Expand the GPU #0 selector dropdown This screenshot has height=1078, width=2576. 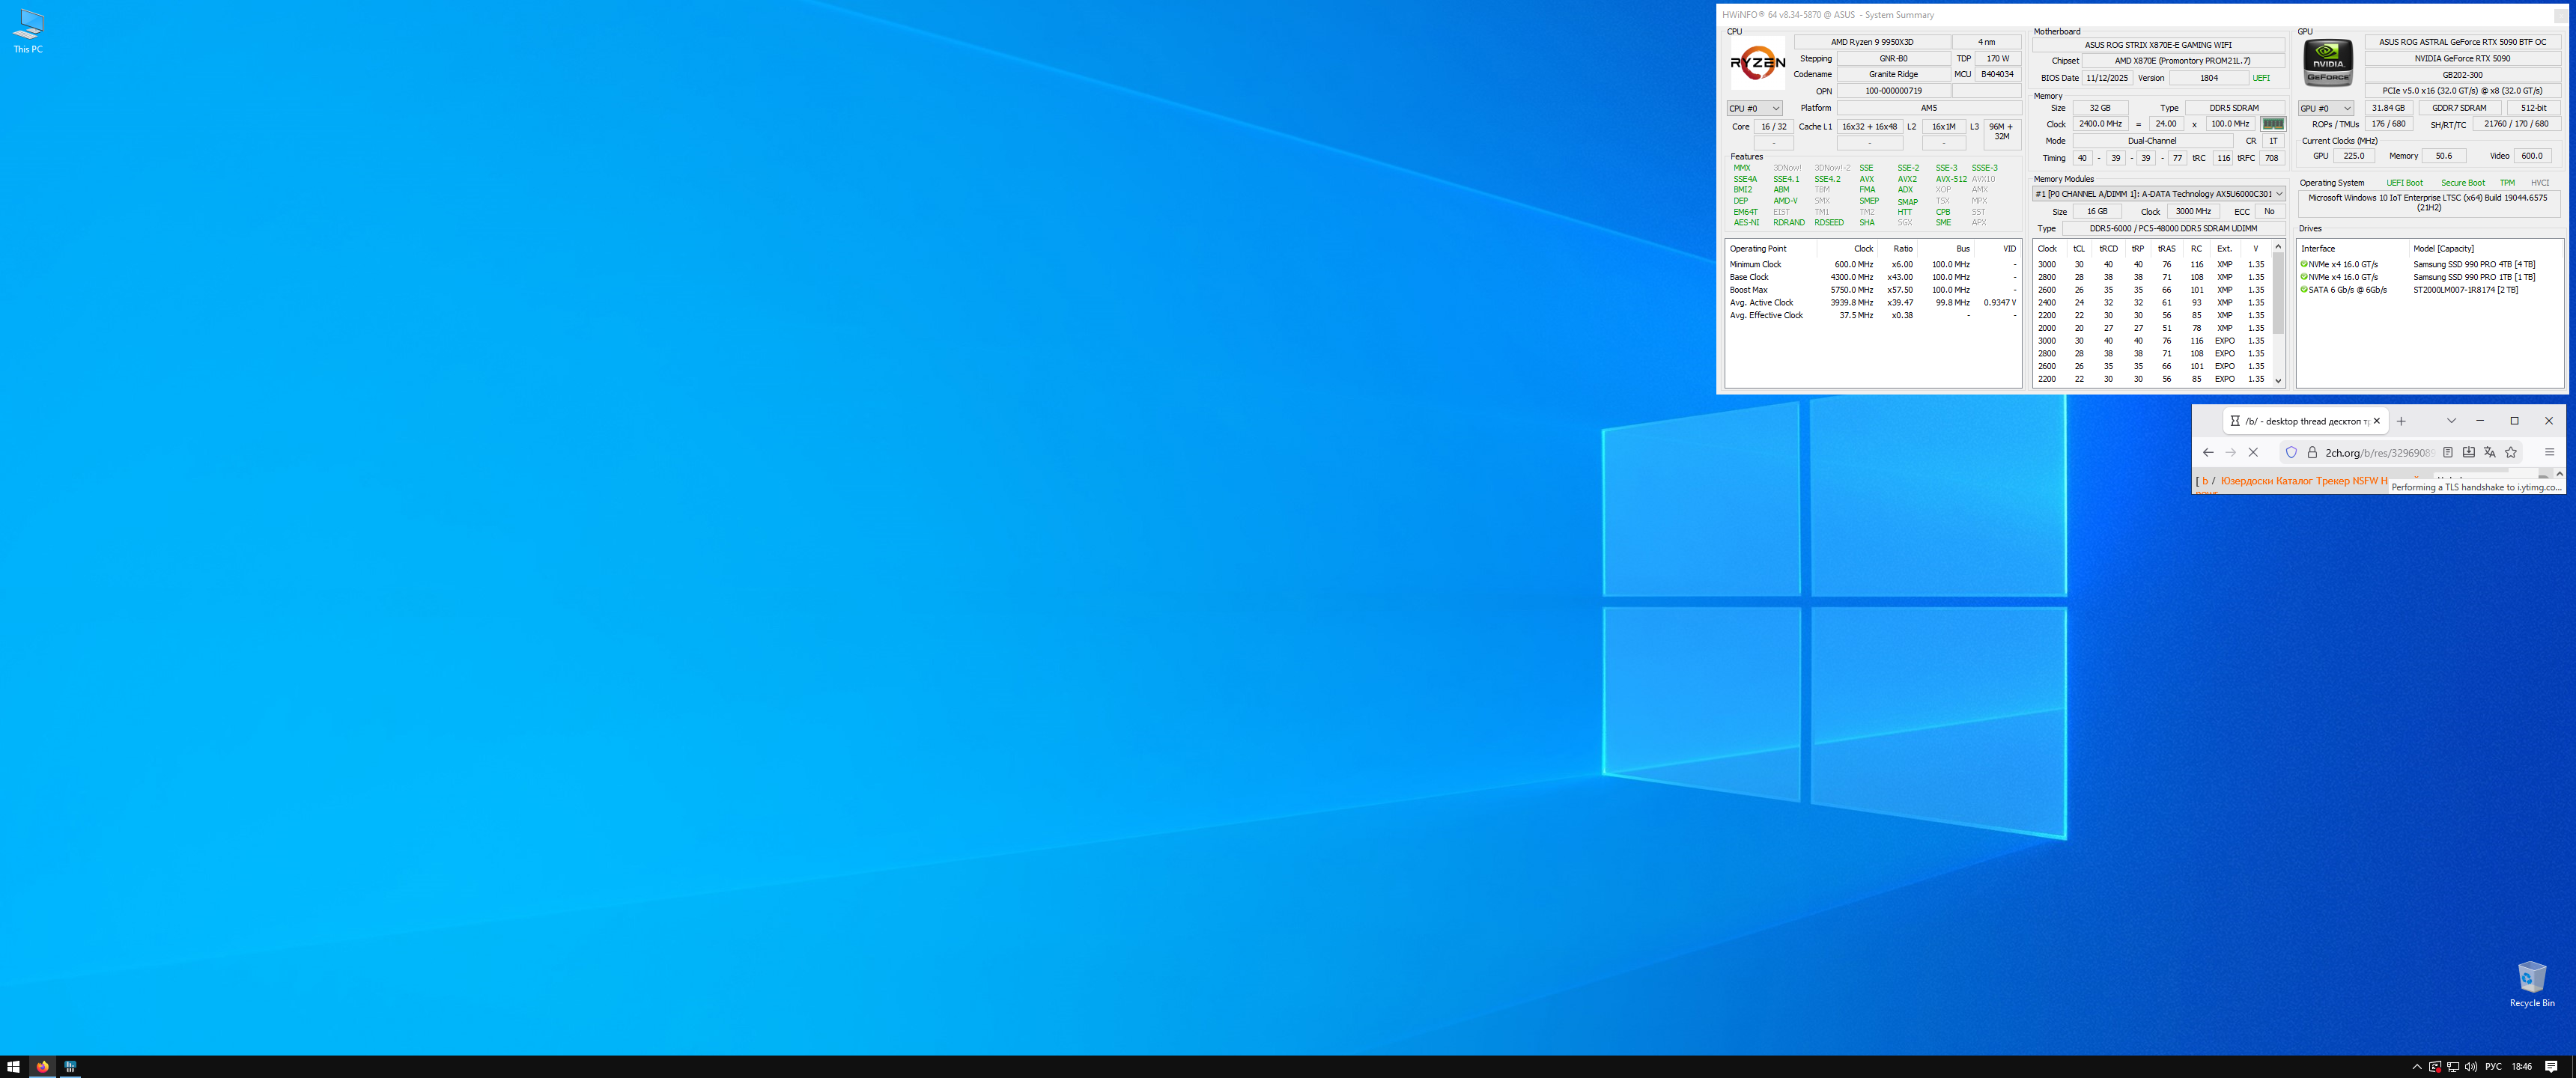coord(2325,108)
